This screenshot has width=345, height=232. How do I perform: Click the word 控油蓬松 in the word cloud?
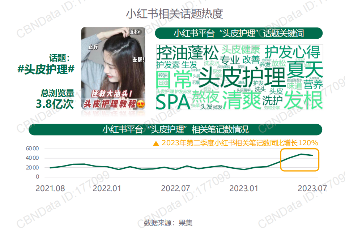pos(187,52)
